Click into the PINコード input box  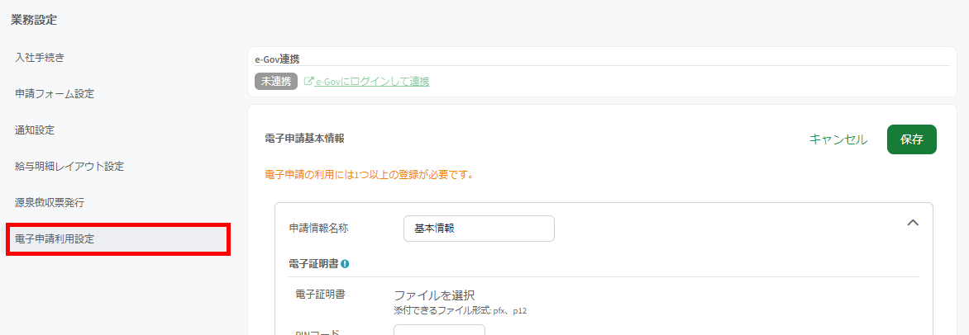point(439,330)
